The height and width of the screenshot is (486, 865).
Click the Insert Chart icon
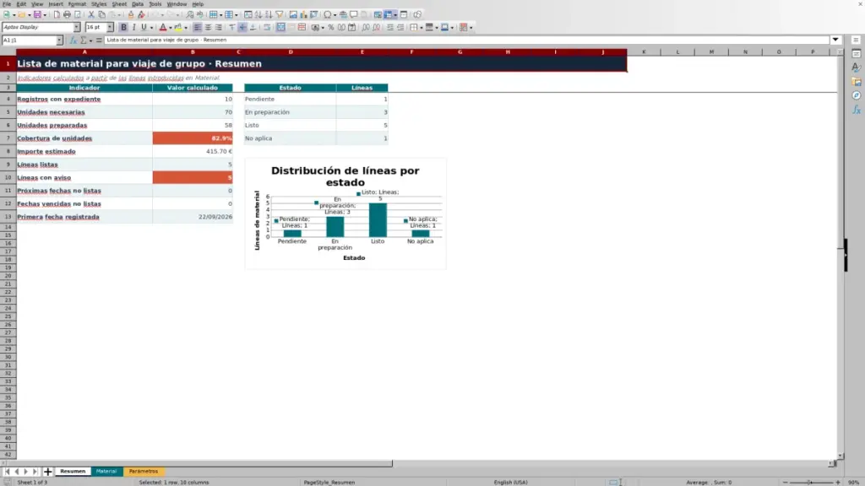[304, 14]
